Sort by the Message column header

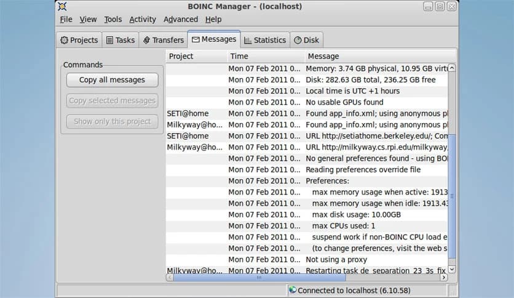tap(380, 57)
